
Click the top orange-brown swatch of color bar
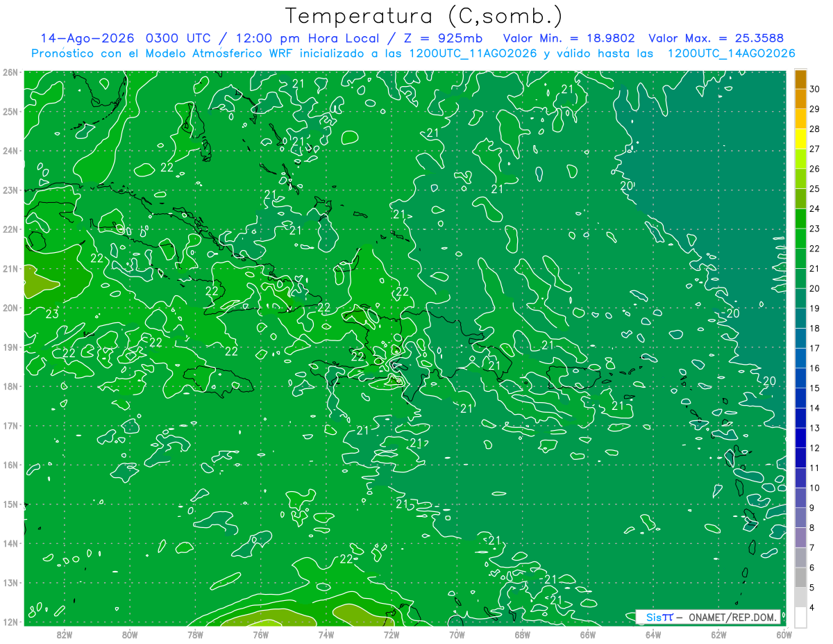[x=800, y=79]
